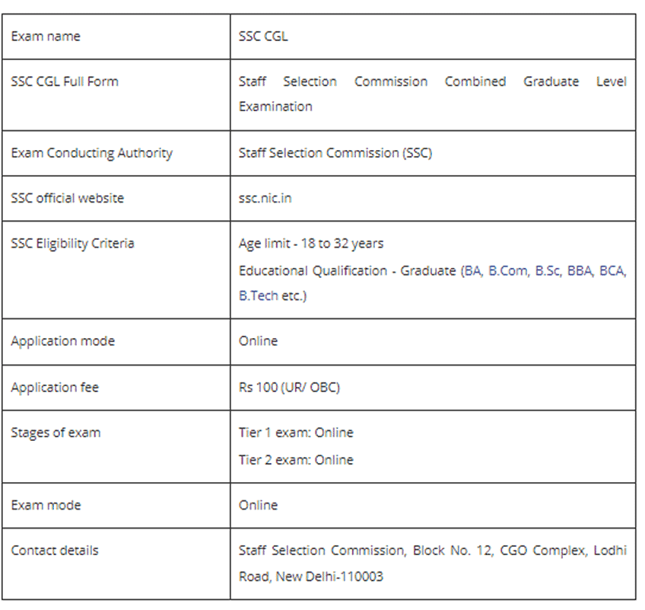Click the 'Contact details' label

tap(55, 551)
